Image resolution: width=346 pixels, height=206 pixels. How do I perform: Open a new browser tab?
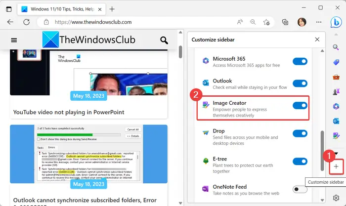(x=112, y=9)
